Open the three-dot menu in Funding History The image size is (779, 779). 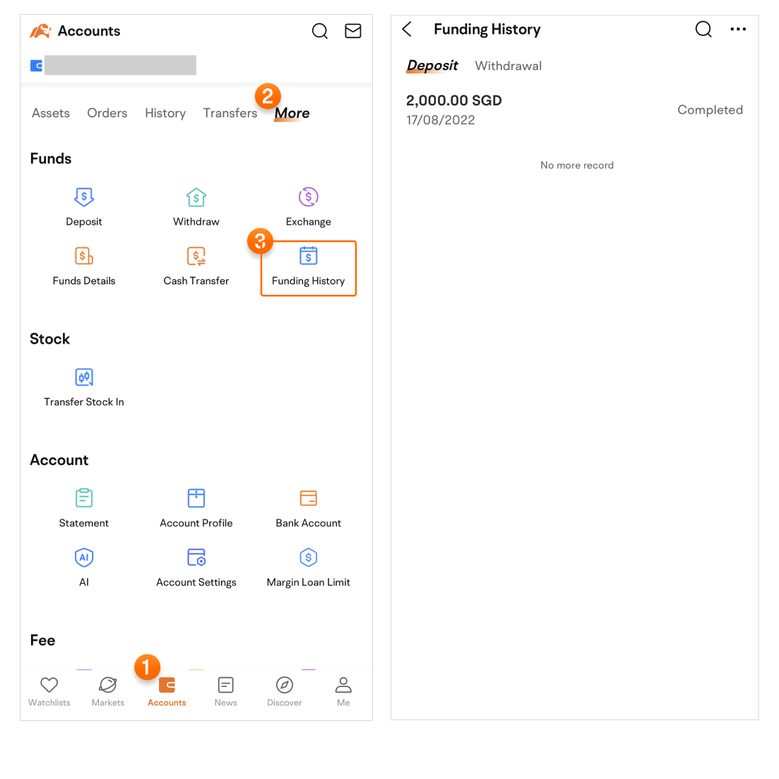(x=738, y=30)
